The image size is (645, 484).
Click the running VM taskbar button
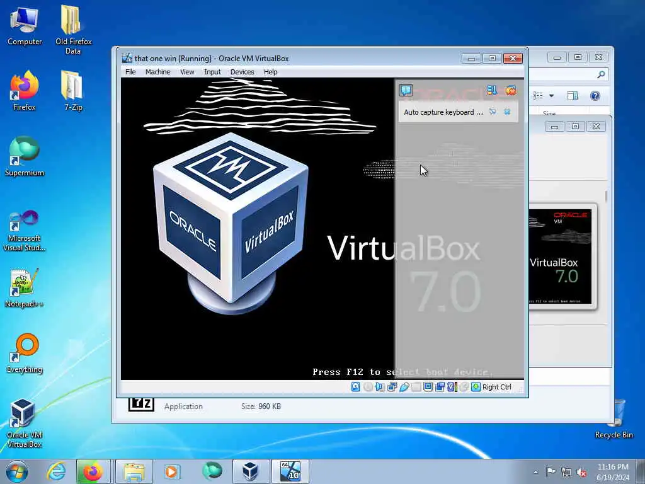pyautogui.click(x=290, y=471)
